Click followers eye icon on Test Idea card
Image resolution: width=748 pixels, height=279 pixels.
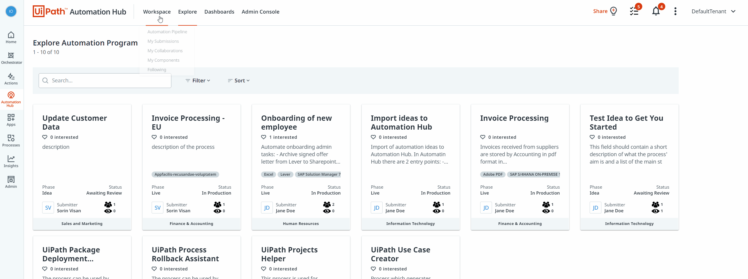pos(655,211)
